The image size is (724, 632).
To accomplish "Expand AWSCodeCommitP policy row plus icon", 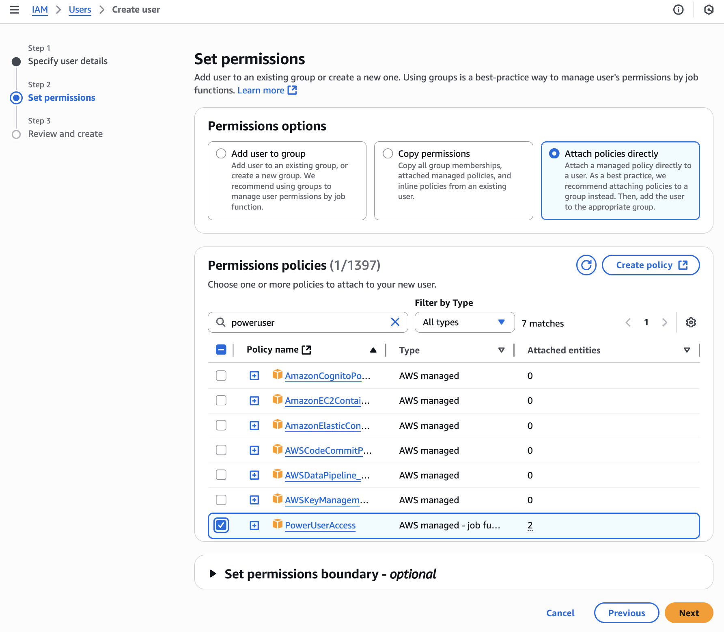I will (x=254, y=450).
